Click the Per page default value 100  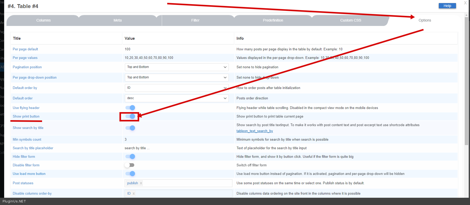point(127,49)
